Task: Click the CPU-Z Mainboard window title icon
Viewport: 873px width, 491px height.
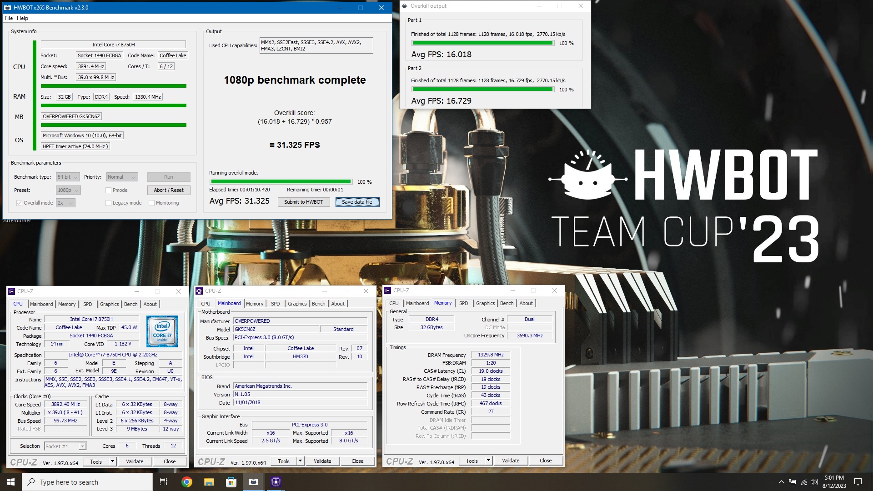Action: 199,291
